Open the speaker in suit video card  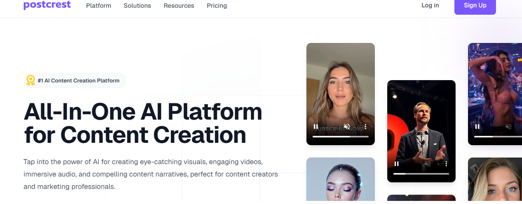click(421, 131)
